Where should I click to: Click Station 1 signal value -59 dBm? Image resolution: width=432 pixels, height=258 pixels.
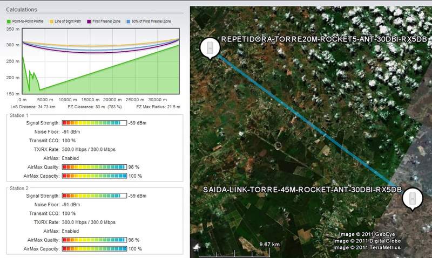[138, 123]
